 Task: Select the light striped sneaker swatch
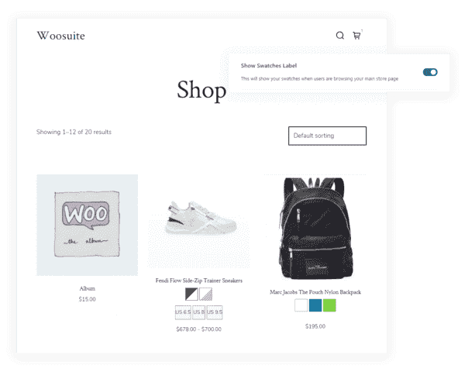206,294
